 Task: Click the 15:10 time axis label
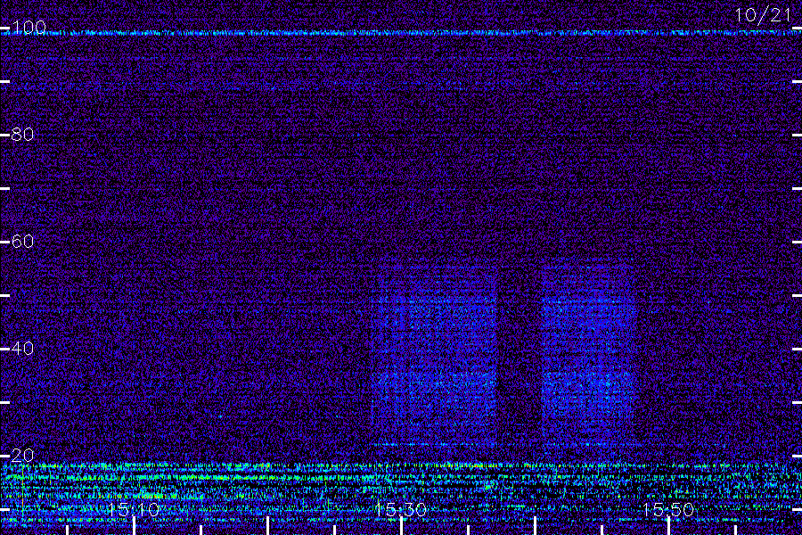134,509
